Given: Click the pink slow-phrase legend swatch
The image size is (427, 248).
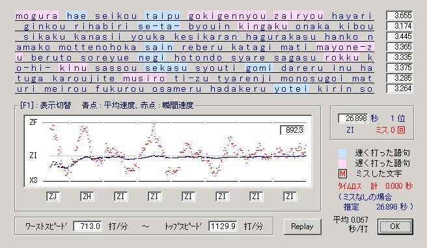Looking at the screenshot, I should [x=342, y=163].
